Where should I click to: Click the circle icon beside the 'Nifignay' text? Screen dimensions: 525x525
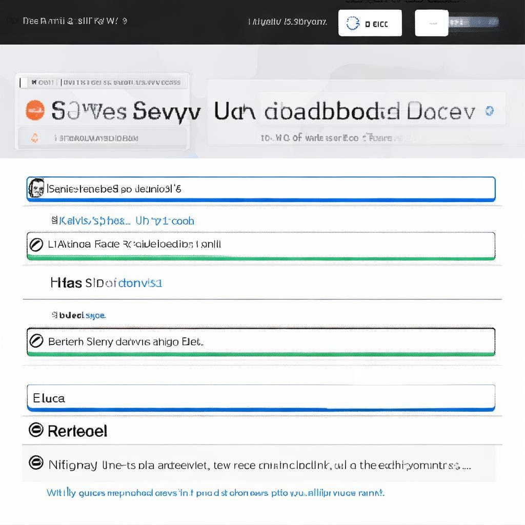pyautogui.click(x=36, y=463)
